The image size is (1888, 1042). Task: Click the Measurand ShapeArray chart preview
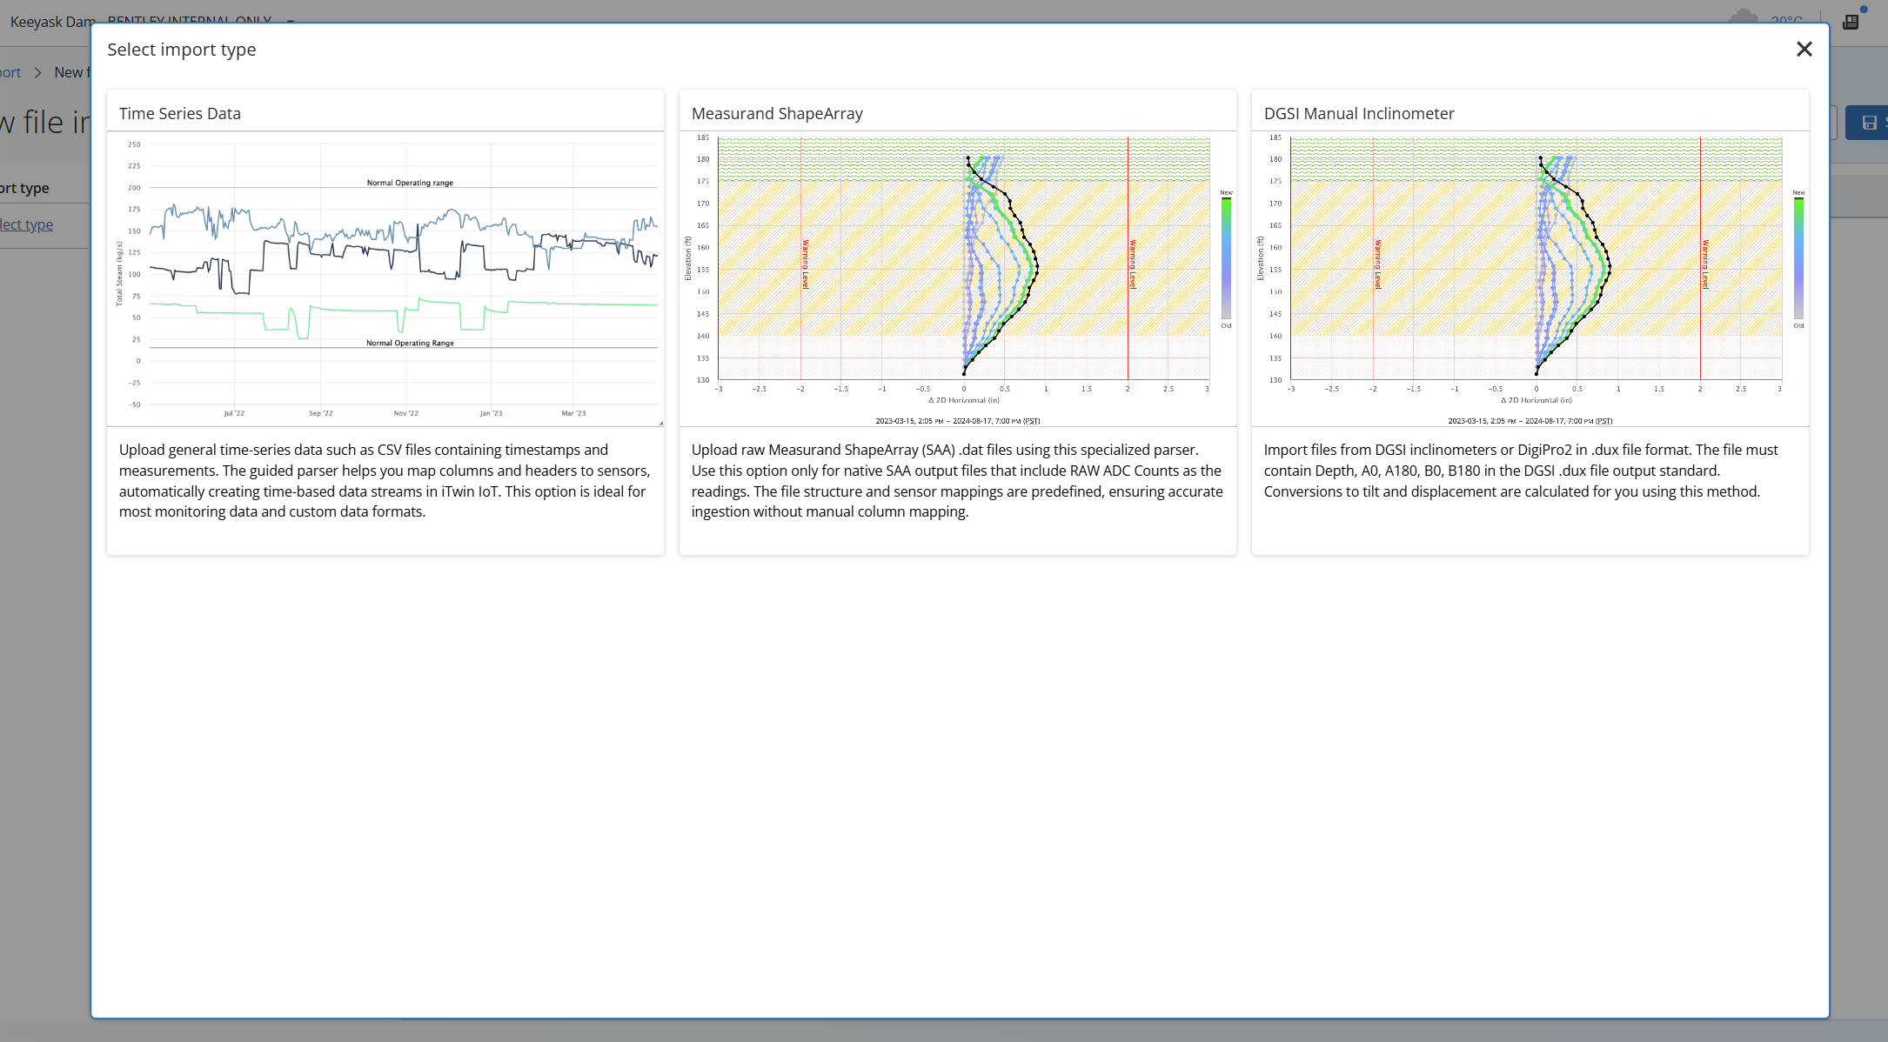click(x=957, y=278)
